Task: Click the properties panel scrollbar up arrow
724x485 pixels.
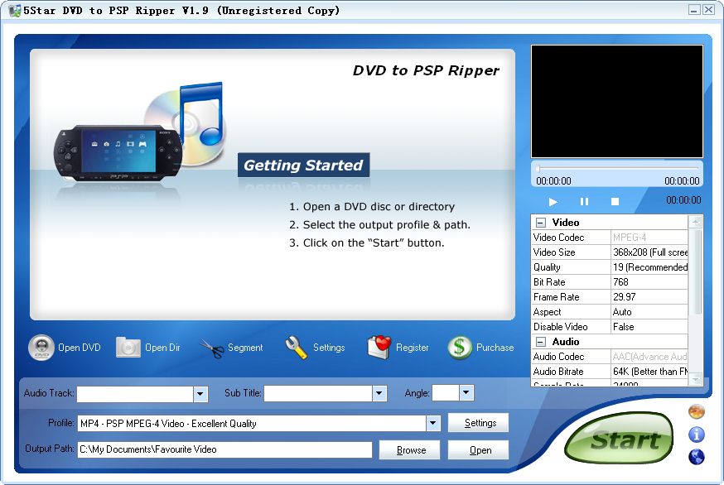Action: point(695,223)
